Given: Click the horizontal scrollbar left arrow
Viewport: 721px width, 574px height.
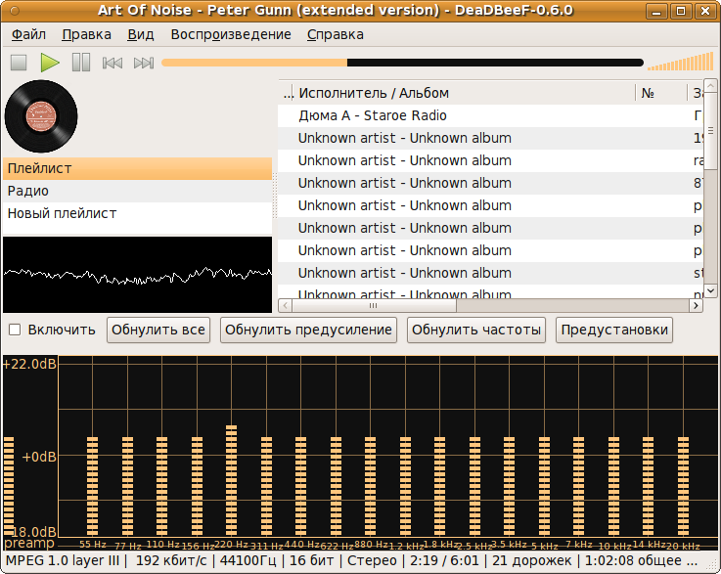Looking at the screenshot, I should point(285,306).
